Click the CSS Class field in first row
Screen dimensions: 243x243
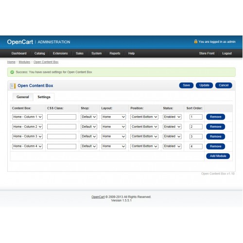[62, 117]
